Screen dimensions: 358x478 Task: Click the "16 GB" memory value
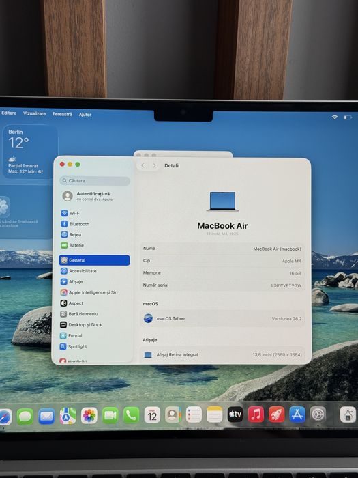[x=295, y=273]
